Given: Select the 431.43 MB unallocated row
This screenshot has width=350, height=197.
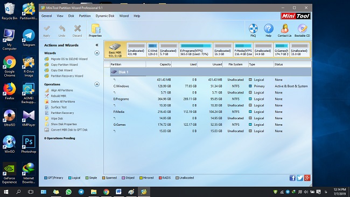Looking at the screenshot, I should 211,80.
